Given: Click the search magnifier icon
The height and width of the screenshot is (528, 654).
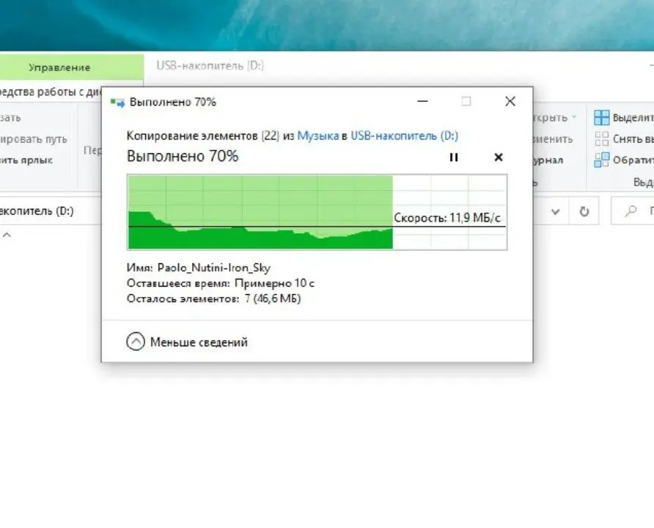Looking at the screenshot, I should pos(631,211).
